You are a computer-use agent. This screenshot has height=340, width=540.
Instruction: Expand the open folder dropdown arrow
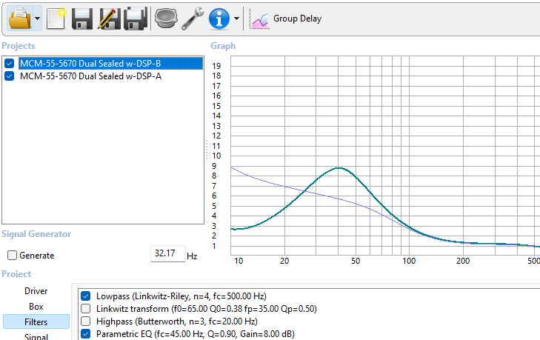pos(36,19)
